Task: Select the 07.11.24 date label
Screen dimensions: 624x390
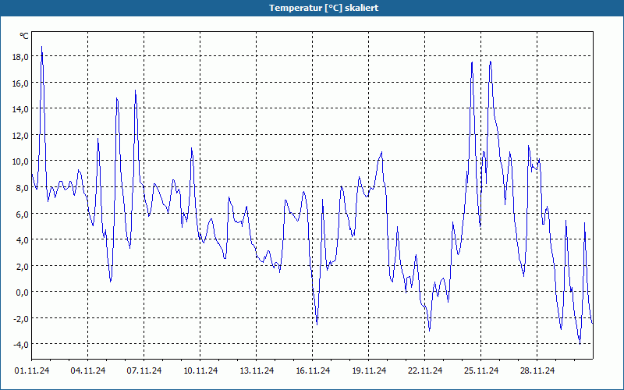Action: (x=144, y=370)
